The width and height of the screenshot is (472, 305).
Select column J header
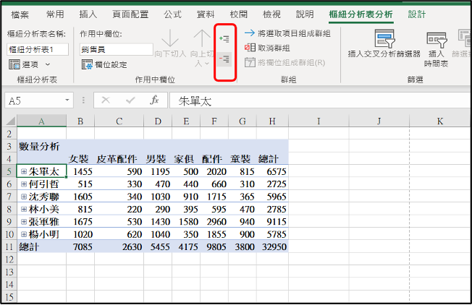[379, 121]
